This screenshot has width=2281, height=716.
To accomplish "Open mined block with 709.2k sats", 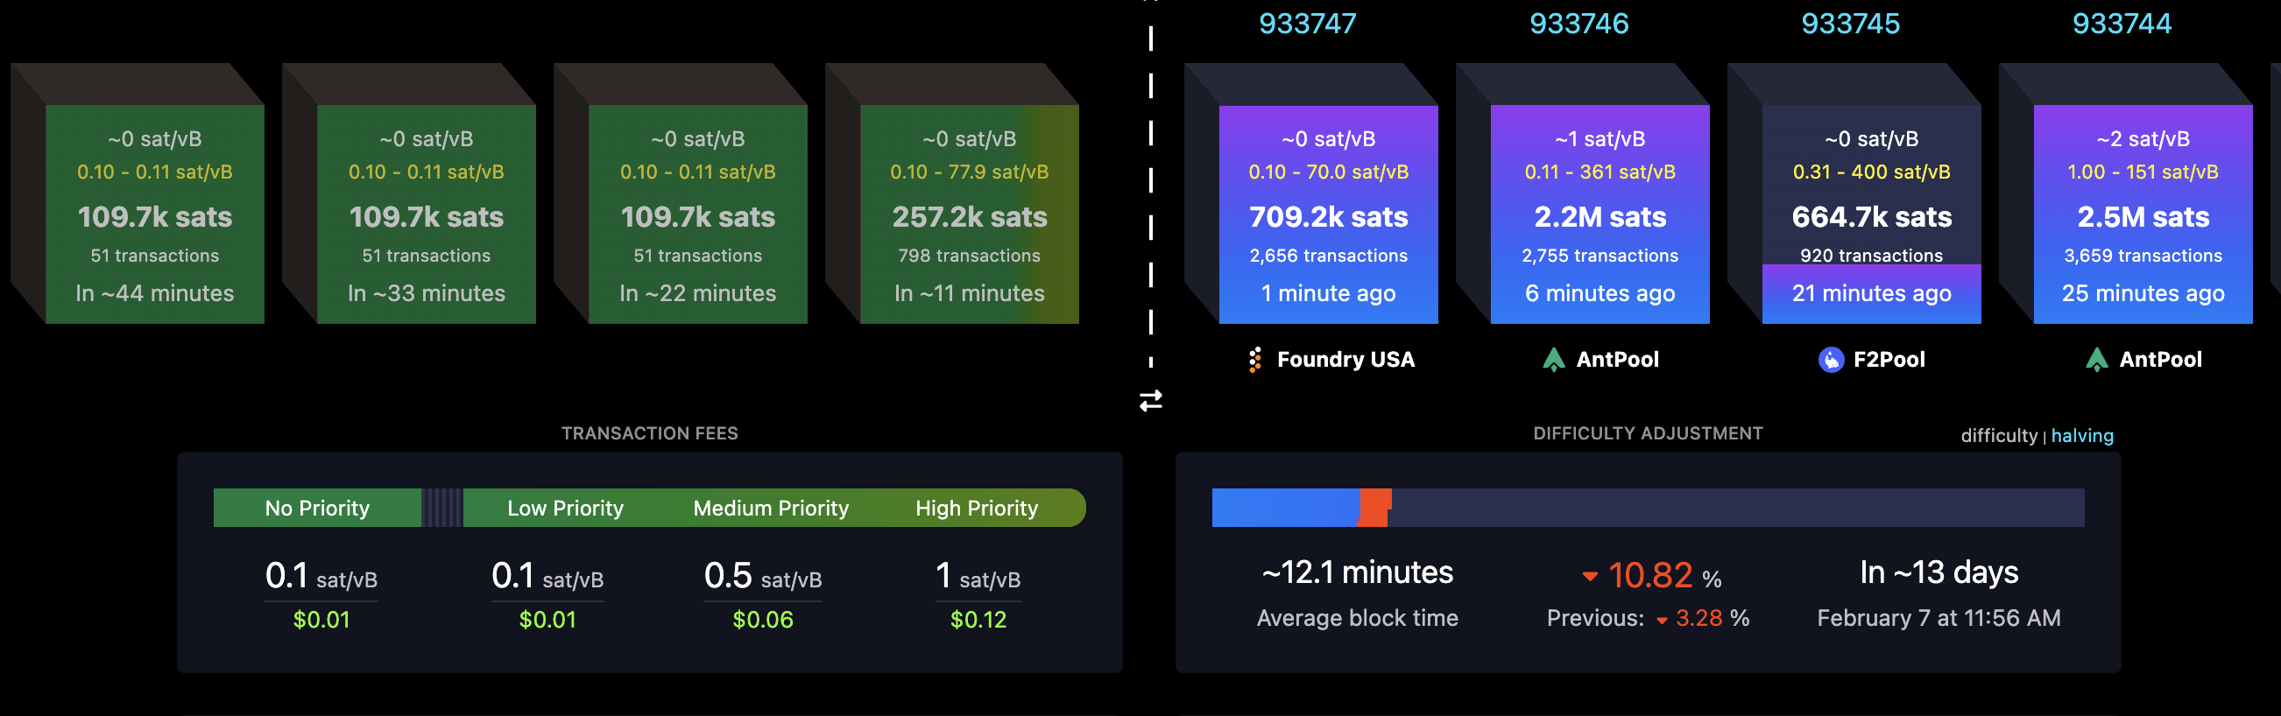I will tap(1327, 214).
